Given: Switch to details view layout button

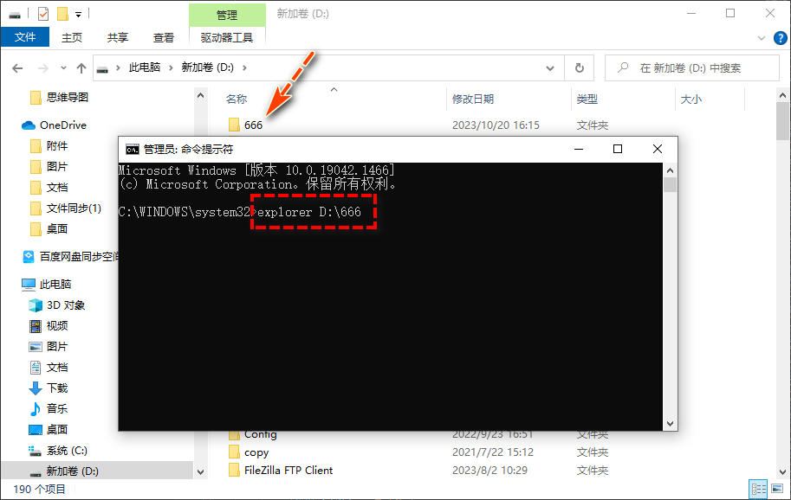Looking at the screenshot, I should click(x=759, y=489).
